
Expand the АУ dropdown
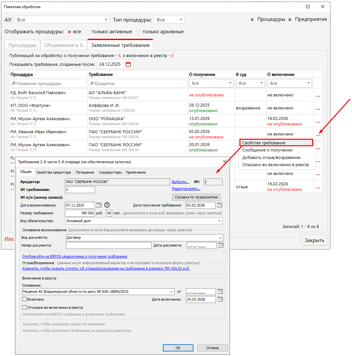(x=106, y=20)
